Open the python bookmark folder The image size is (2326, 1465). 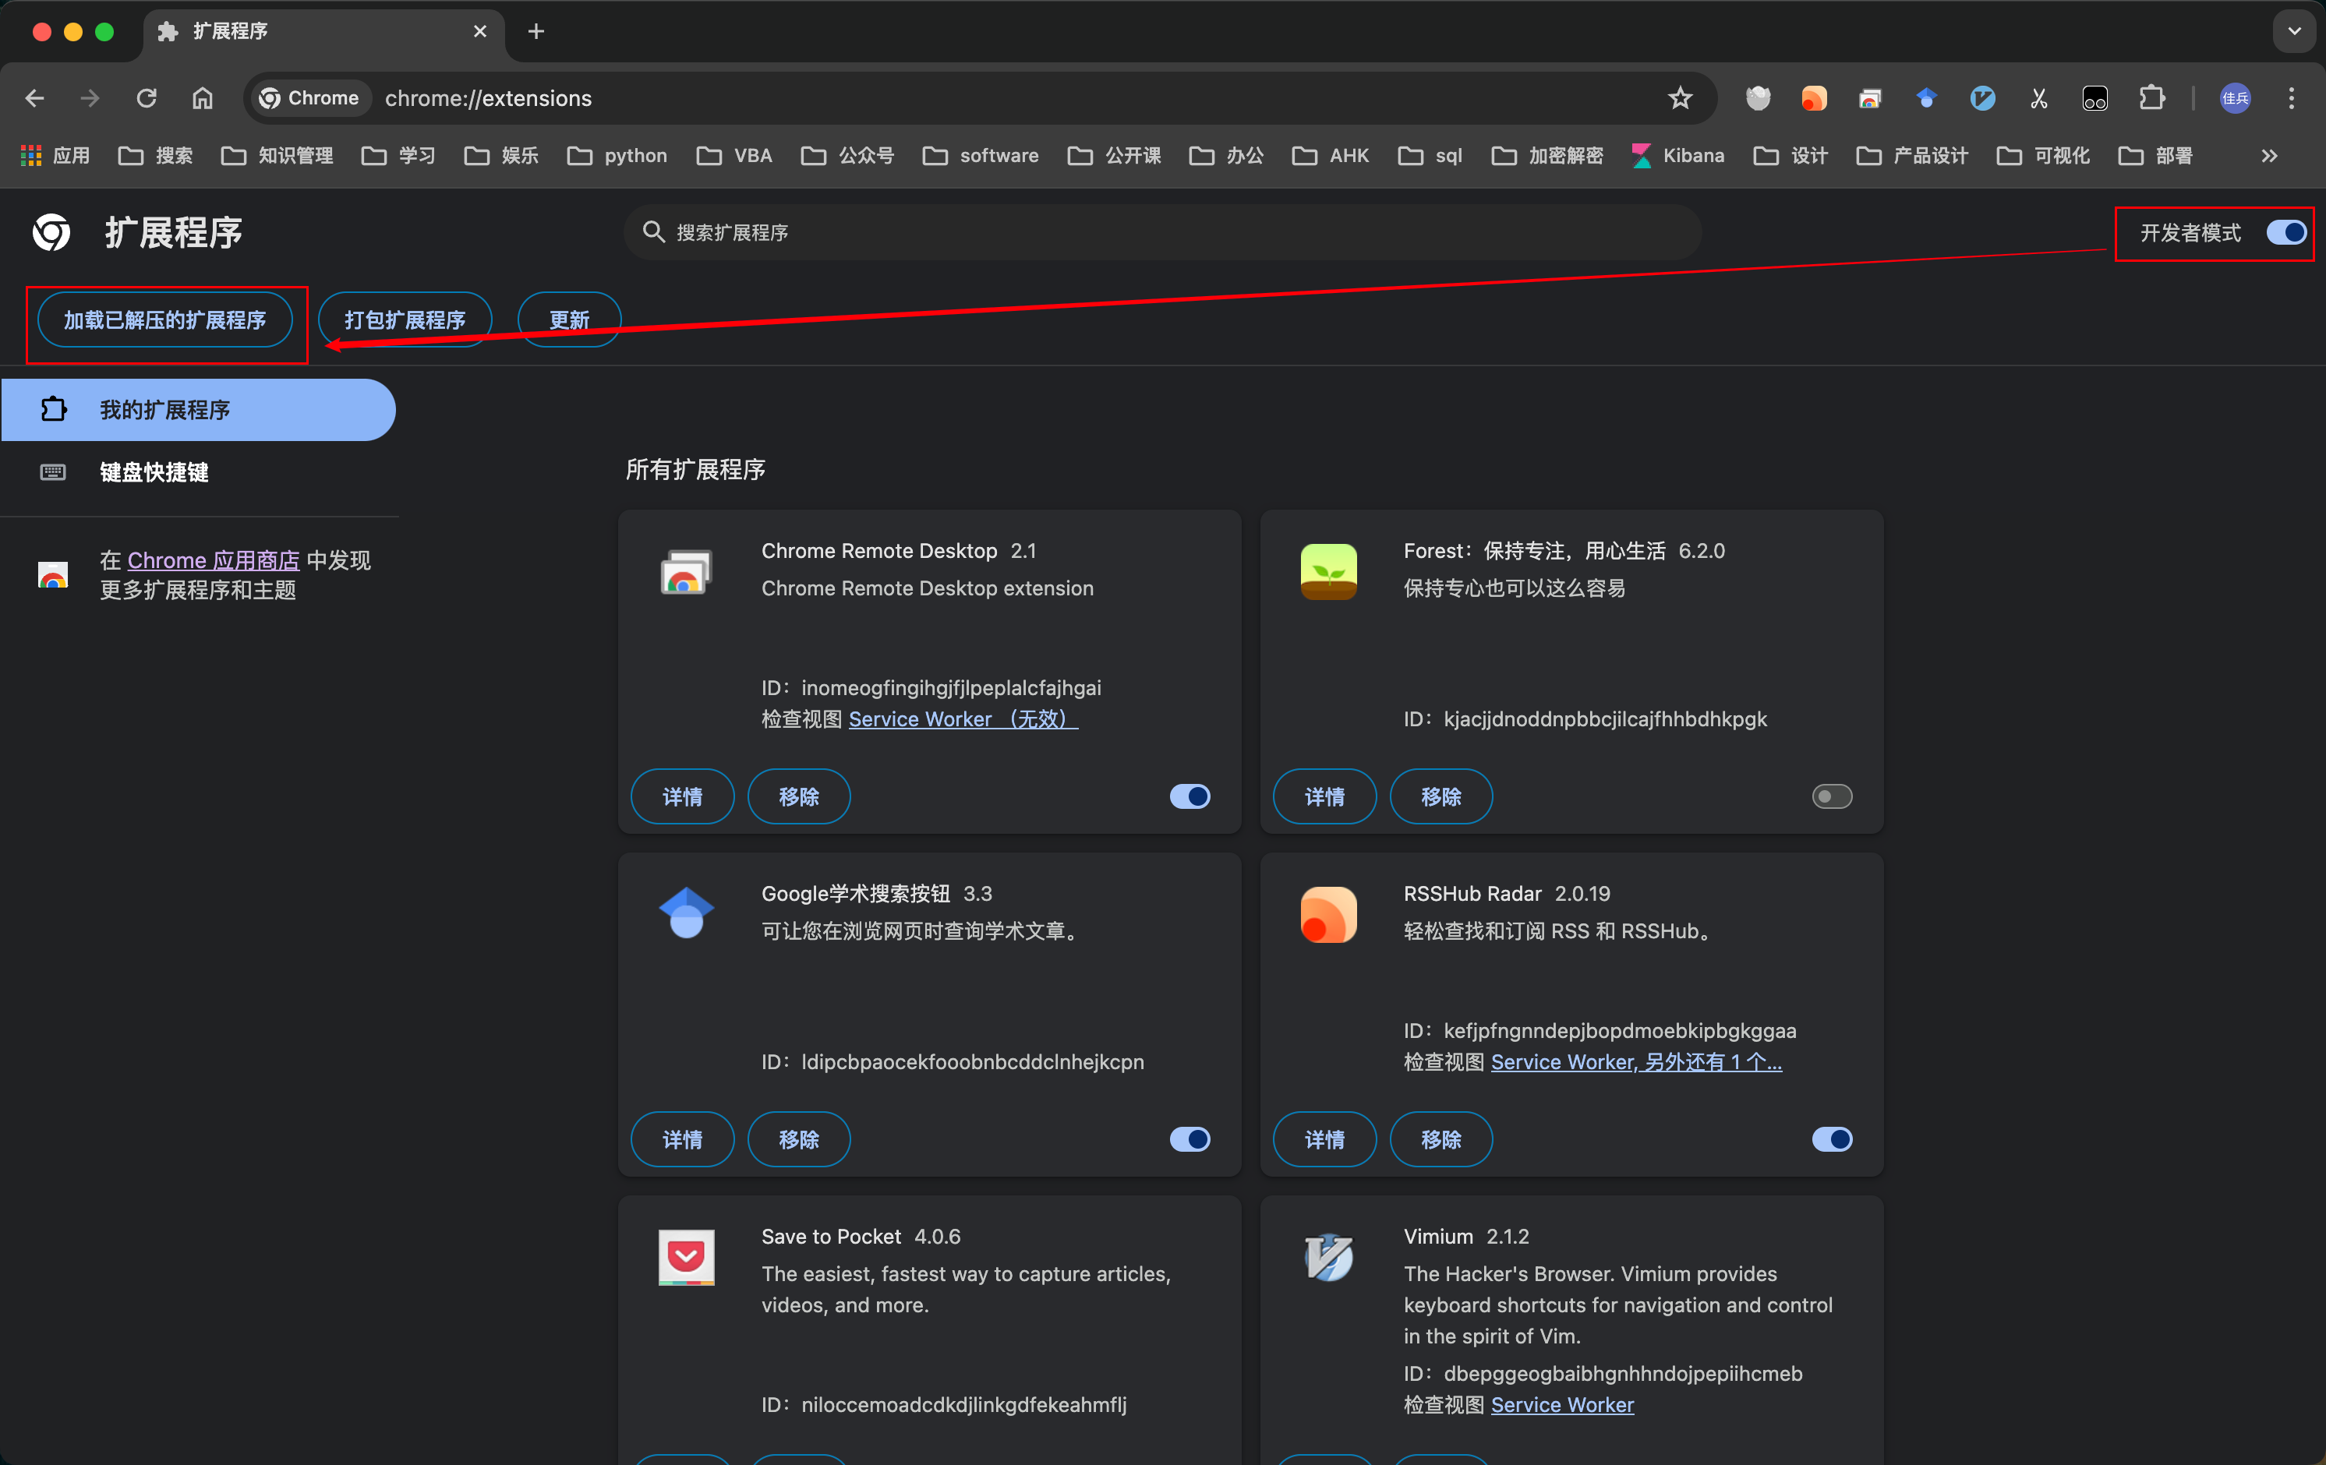[x=617, y=156]
